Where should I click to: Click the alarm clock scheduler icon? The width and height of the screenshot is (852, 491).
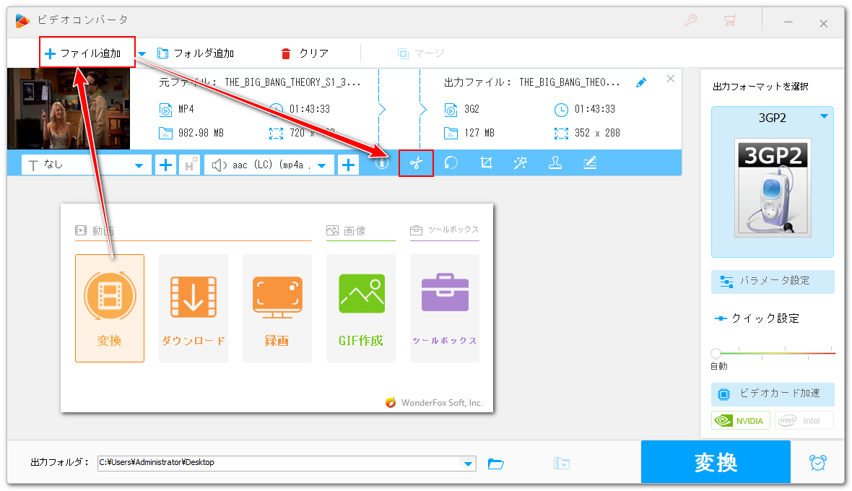818,463
